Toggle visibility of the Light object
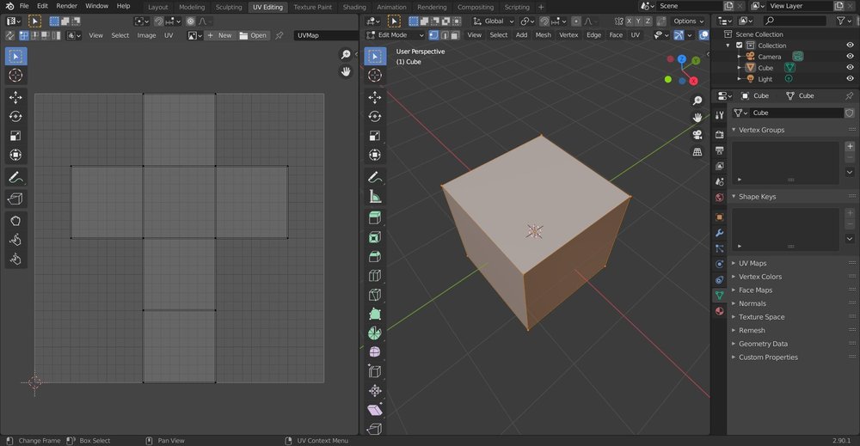Image resolution: width=860 pixels, height=446 pixels. coord(850,79)
